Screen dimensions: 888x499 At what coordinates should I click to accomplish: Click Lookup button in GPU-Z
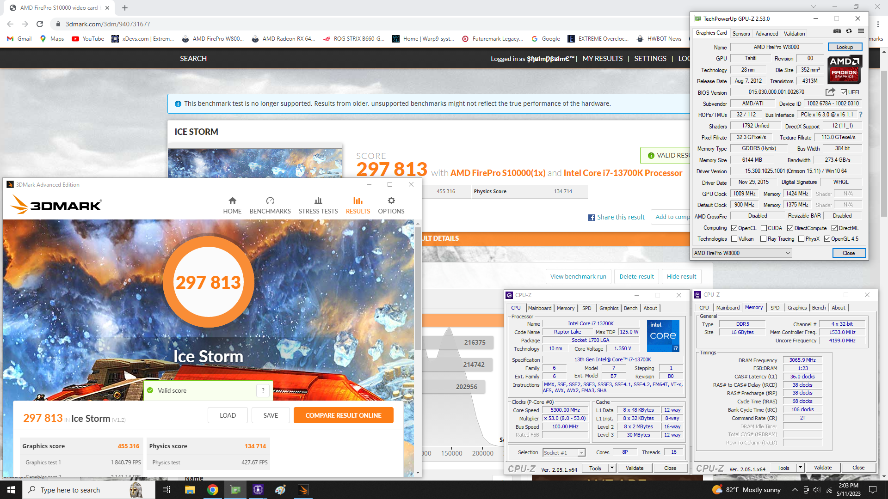pos(845,47)
